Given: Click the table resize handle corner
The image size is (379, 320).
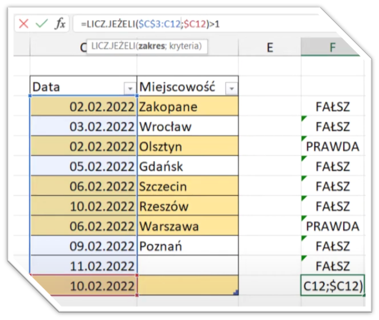Looking at the screenshot, I should (x=236, y=292).
